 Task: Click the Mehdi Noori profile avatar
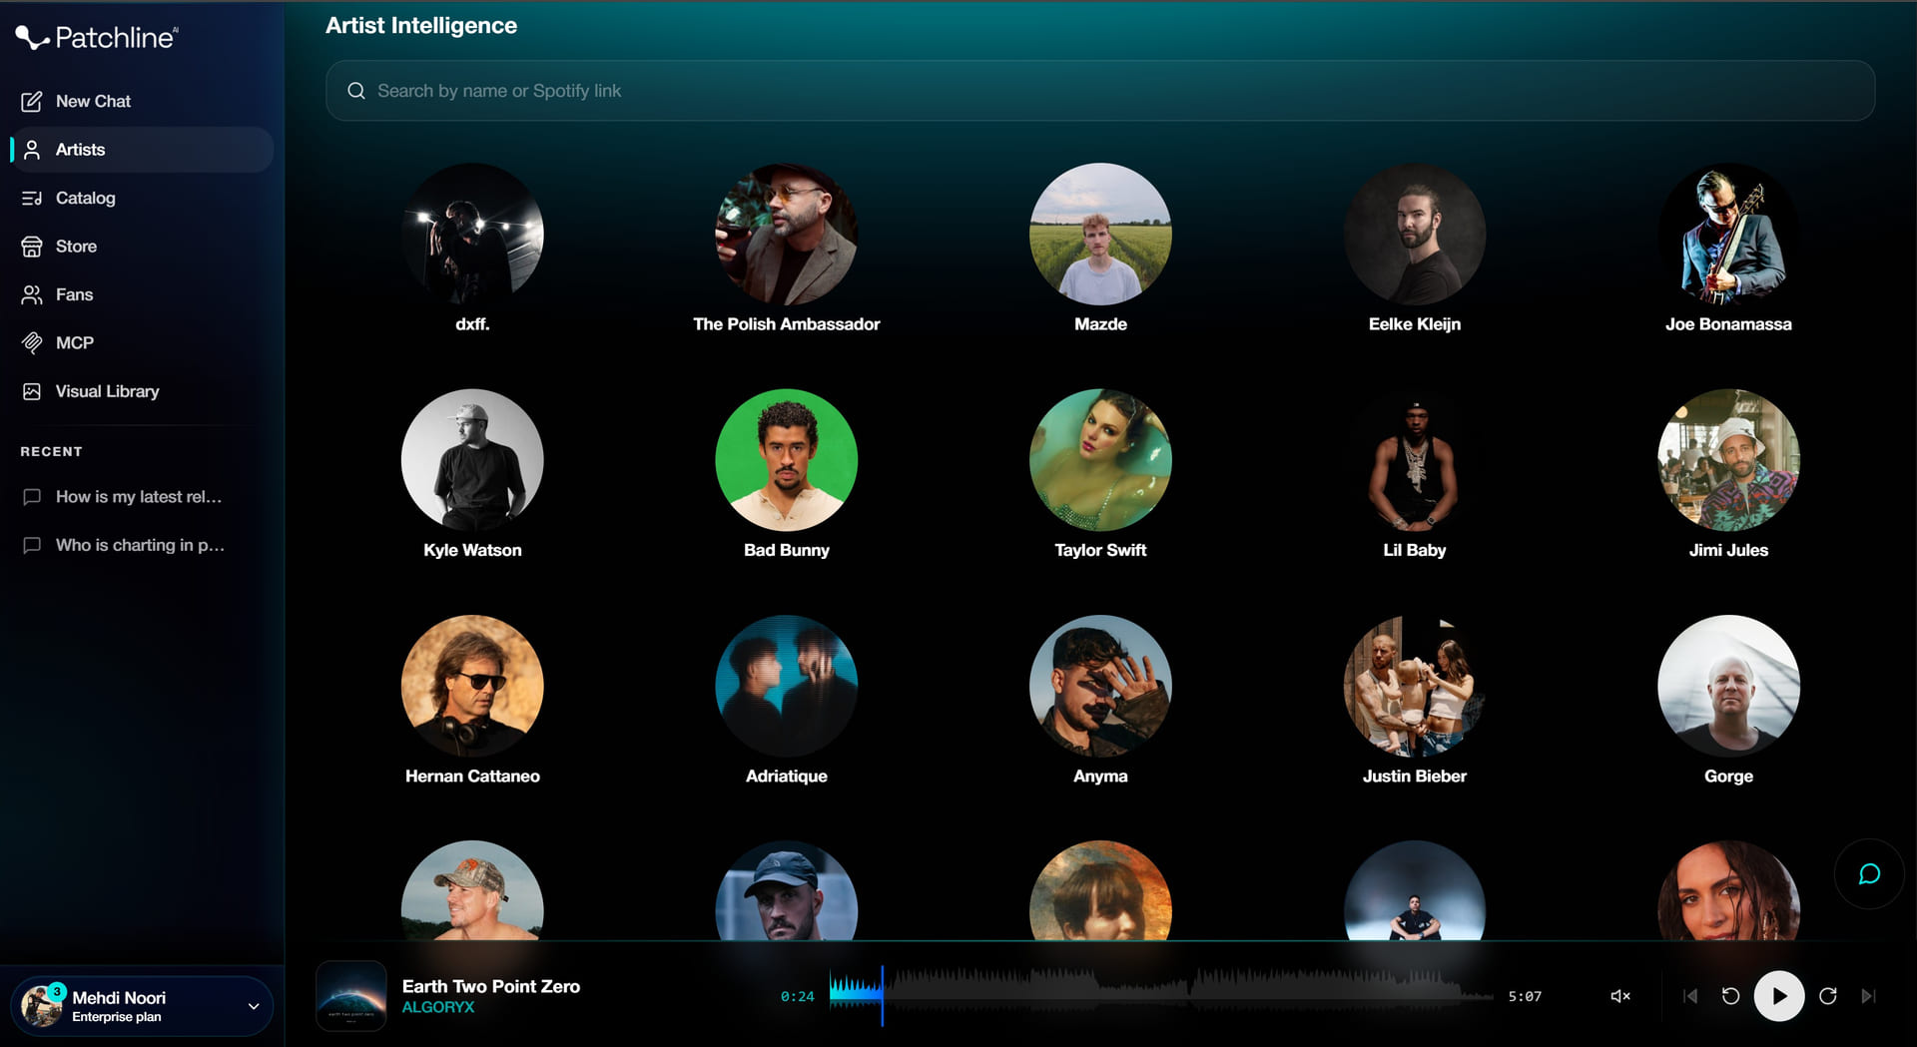(42, 1006)
